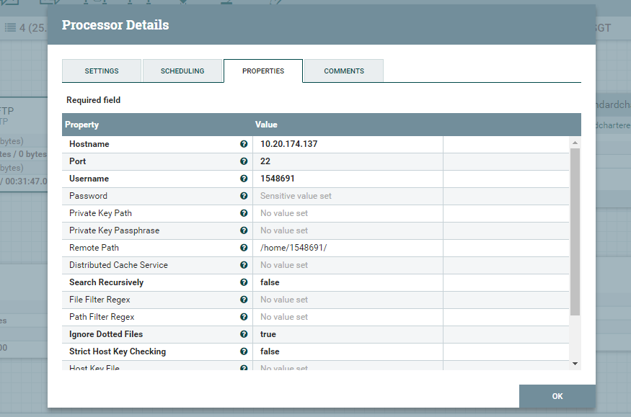Click Search Recursively help icon

[x=244, y=282]
